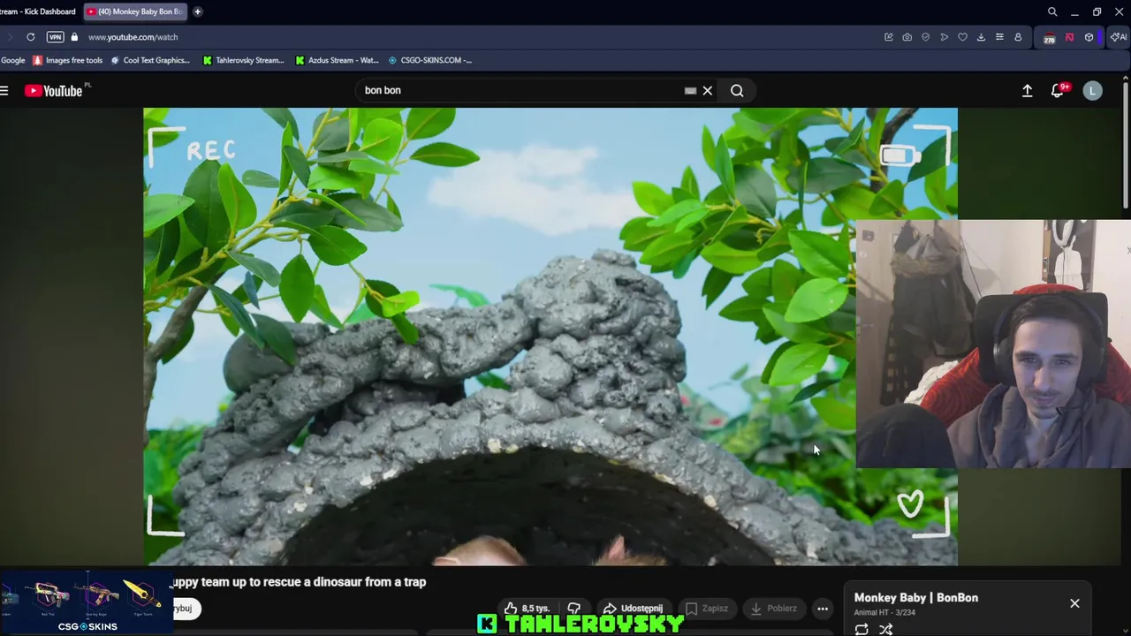
Task: View site security lock info
Action: pyautogui.click(x=74, y=37)
